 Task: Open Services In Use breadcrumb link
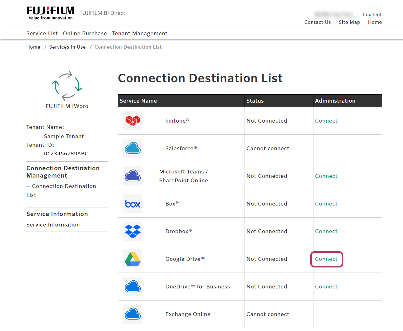point(67,47)
